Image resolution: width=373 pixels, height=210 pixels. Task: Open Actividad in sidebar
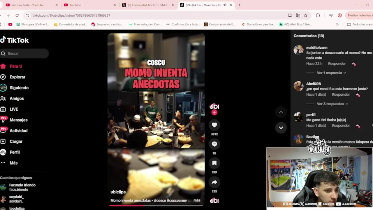(x=14, y=131)
